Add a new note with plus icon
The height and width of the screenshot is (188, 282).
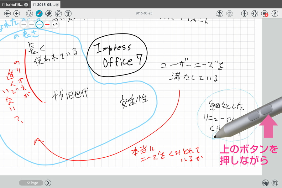(17, 13)
